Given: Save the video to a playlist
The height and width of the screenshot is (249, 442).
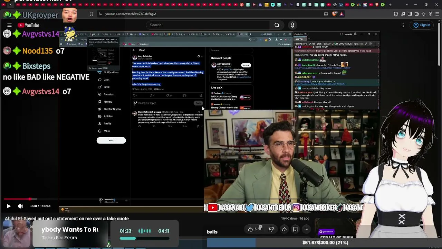Looking at the screenshot, I should tap(295, 229).
